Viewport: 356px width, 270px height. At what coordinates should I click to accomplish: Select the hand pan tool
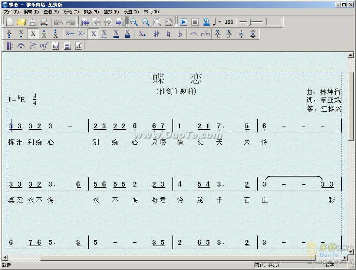point(169,22)
